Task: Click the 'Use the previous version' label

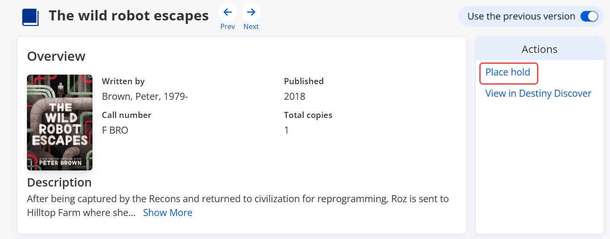Action: pos(521,16)
